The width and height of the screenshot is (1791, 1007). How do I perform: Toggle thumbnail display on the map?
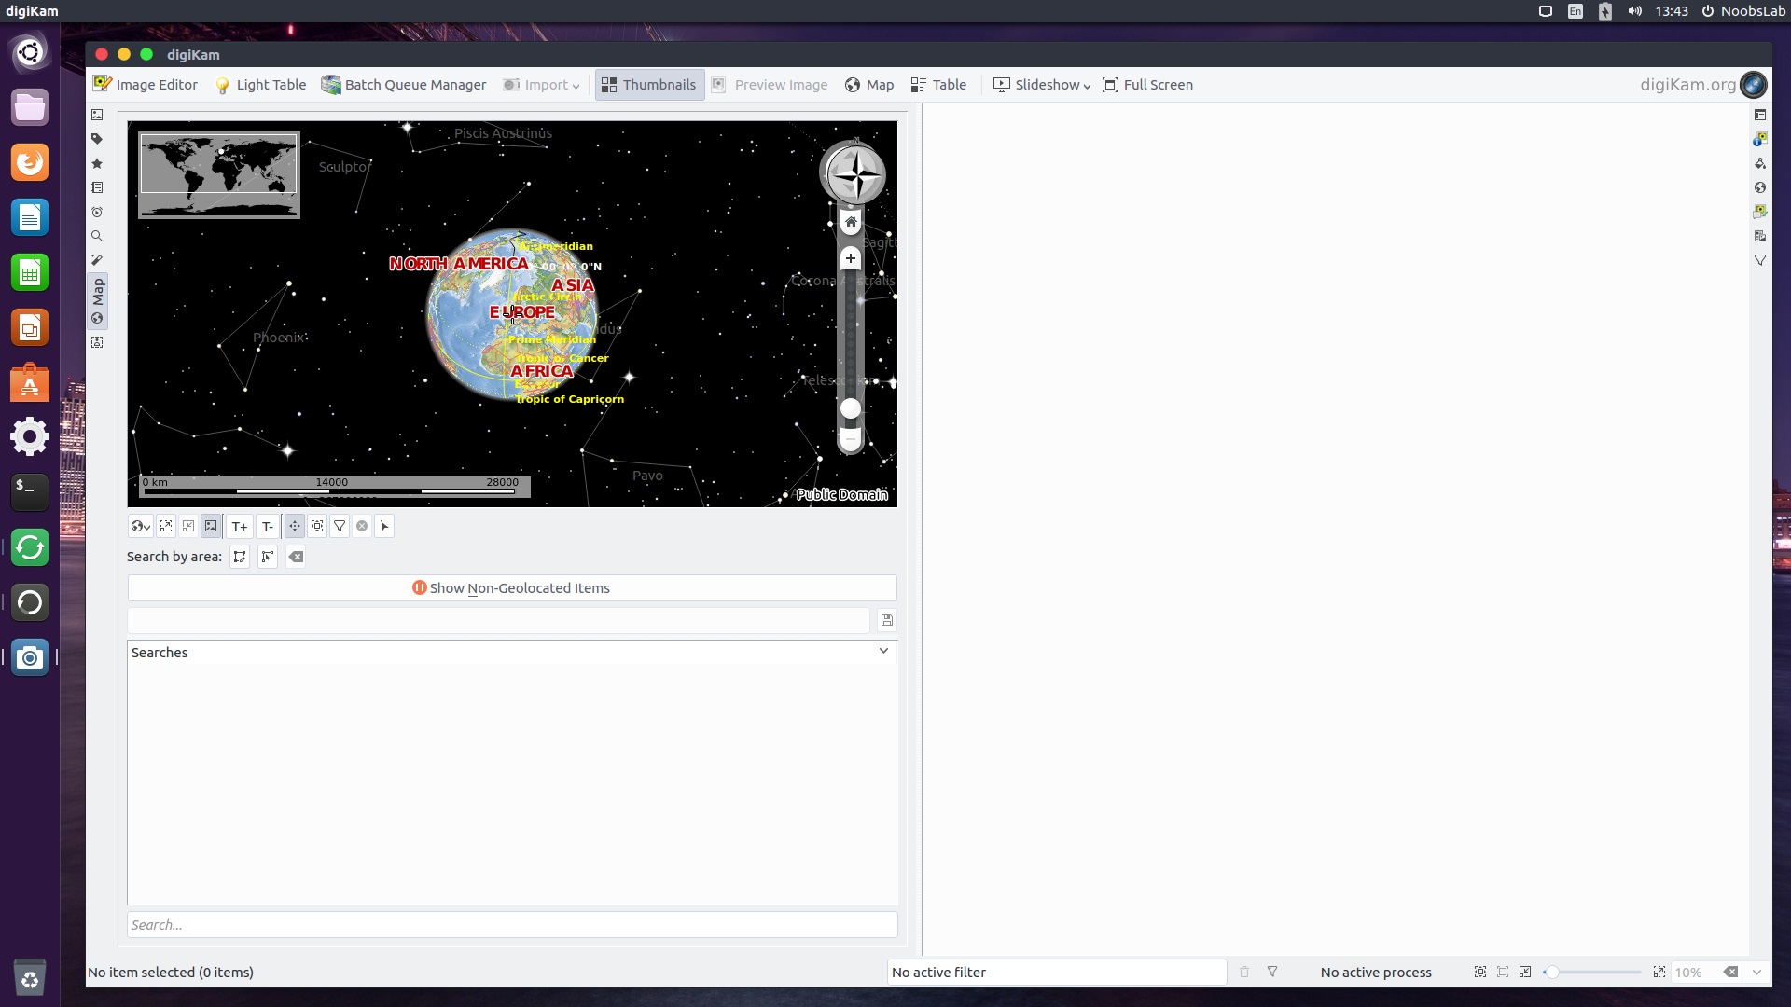click(x=211, y=526)
